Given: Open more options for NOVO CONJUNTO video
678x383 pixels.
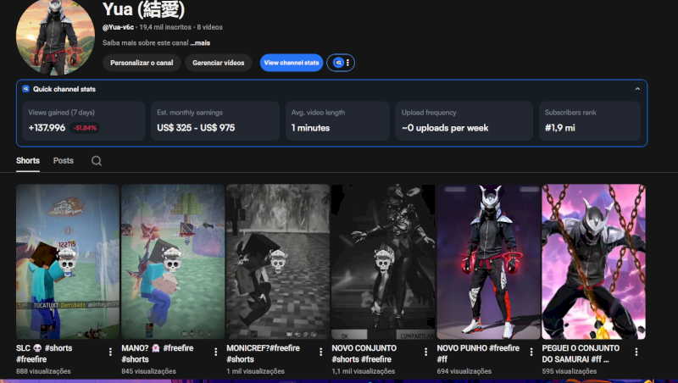Looking at the screenshot, I should pyautogui.click(x=426, y=352).
